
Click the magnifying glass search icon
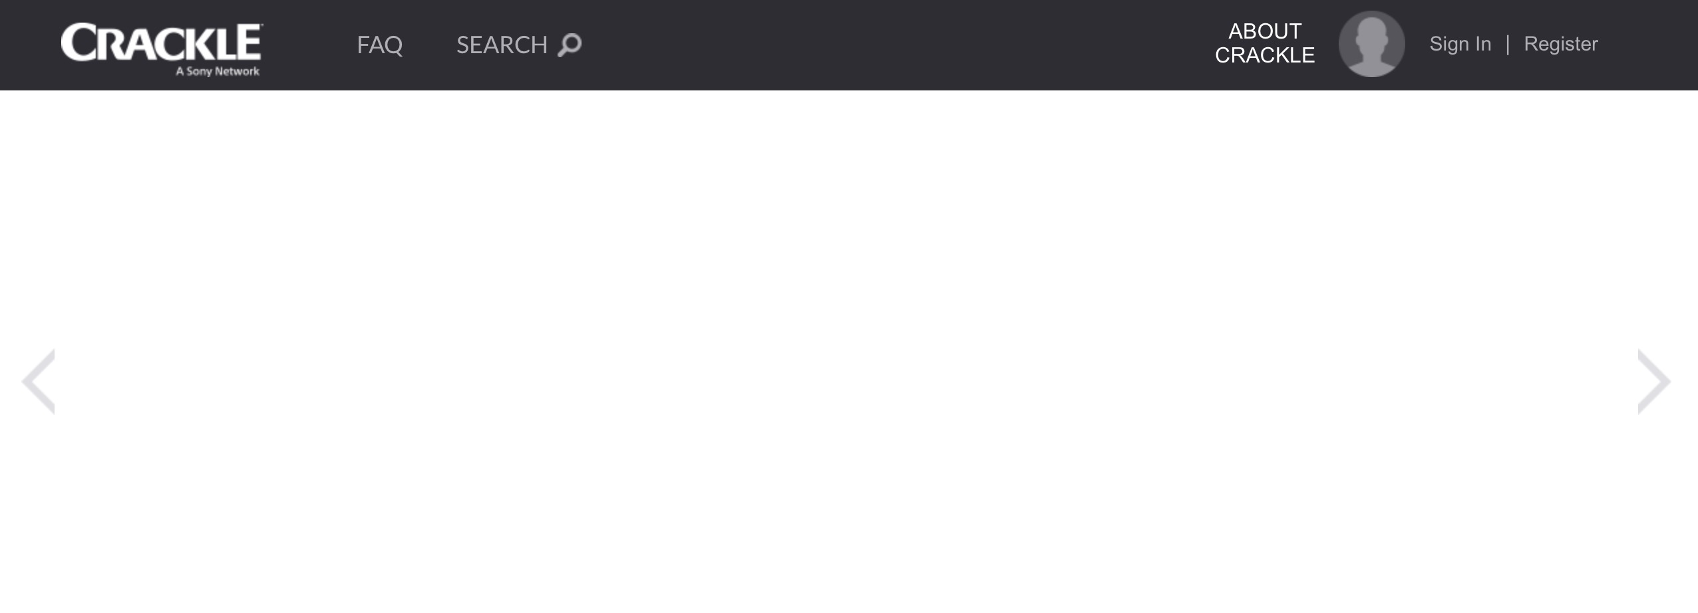570,45
